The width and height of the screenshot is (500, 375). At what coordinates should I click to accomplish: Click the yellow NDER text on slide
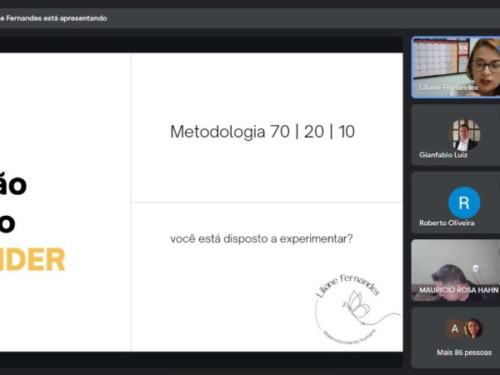coord(32,260)
